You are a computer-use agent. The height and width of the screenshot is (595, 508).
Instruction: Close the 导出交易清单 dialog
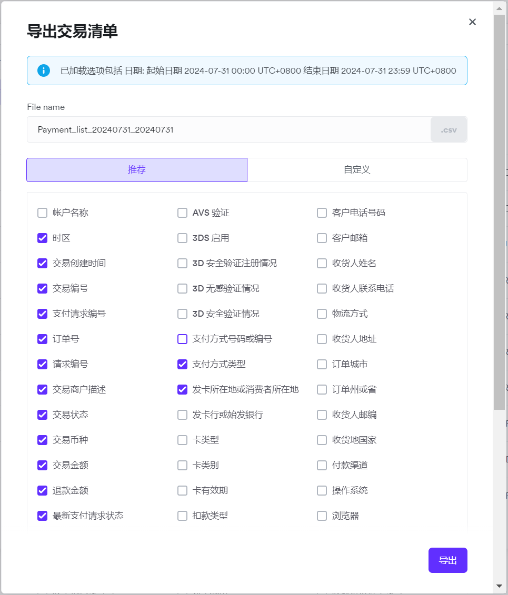(472, 22)
